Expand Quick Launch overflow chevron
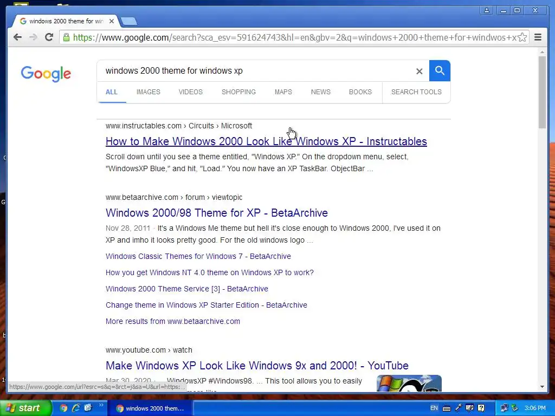This screenshot has height=416, width=555. click(101, 405)
